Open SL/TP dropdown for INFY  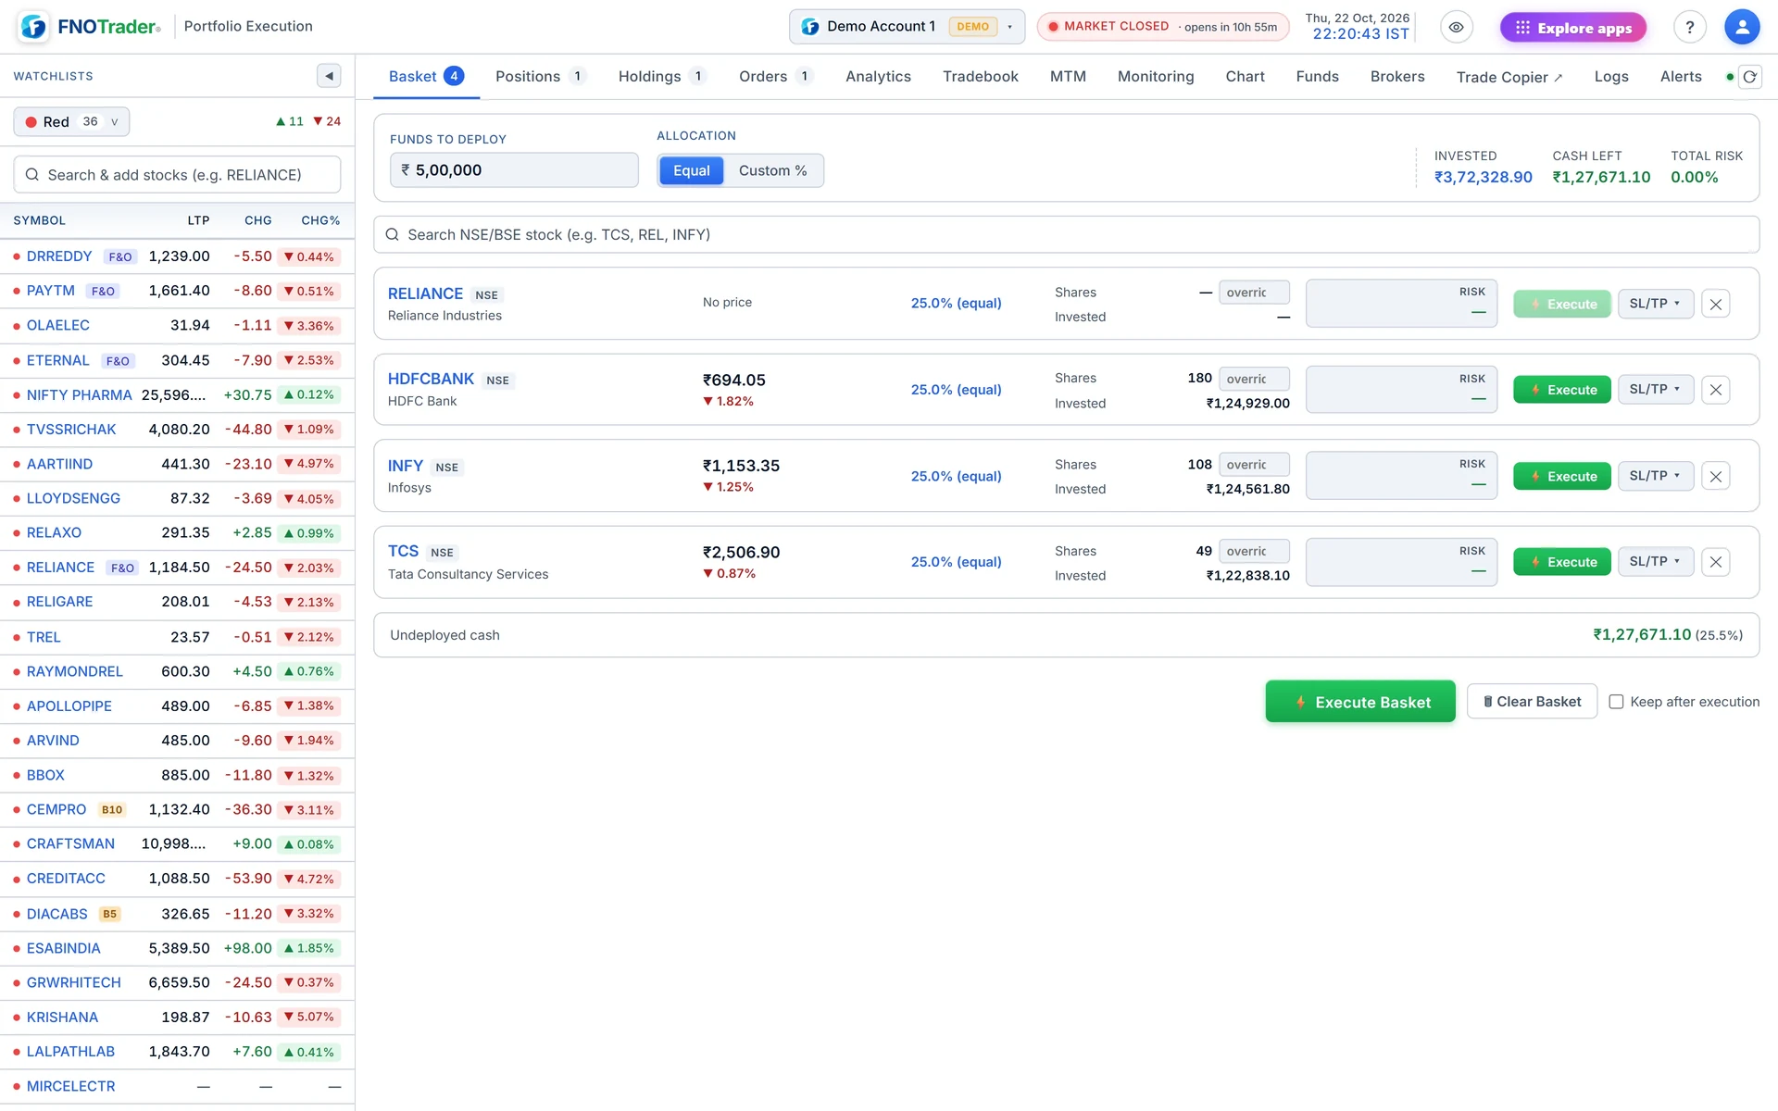[1656, 476]
